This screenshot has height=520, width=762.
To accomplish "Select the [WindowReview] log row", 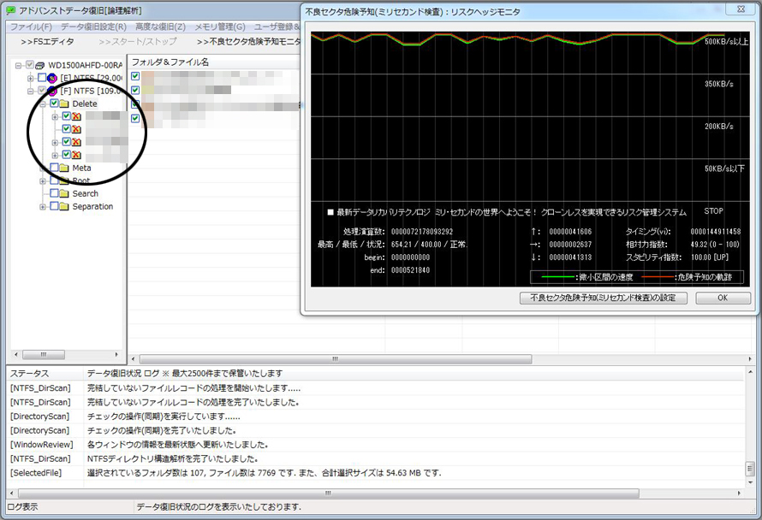I will (x=376, y=445).
